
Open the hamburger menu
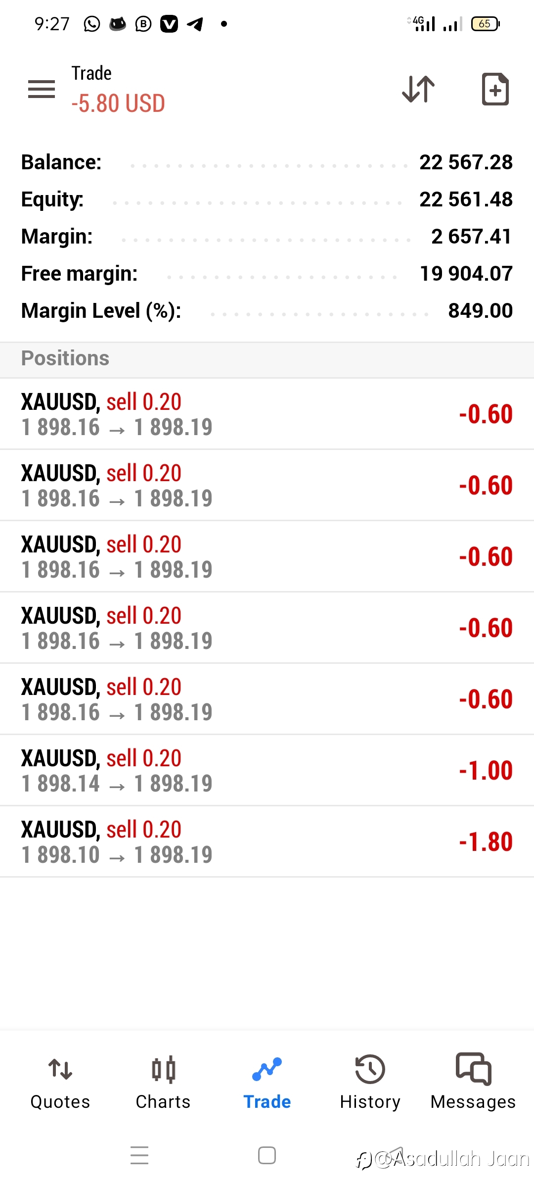42,89
